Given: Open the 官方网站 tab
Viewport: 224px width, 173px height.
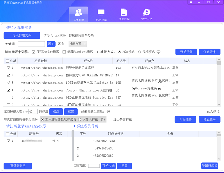Looking at the screenshot, I should (147, 15).
